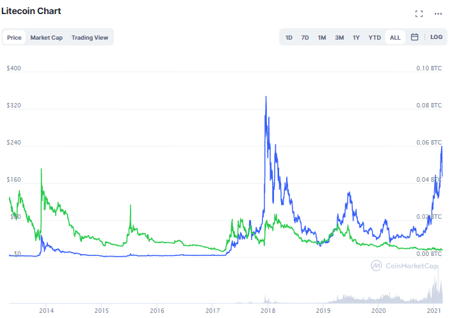This screenshot has height=318, width=452.
Task: Click the green BTC-price spike near 2014
Action: 41,170
